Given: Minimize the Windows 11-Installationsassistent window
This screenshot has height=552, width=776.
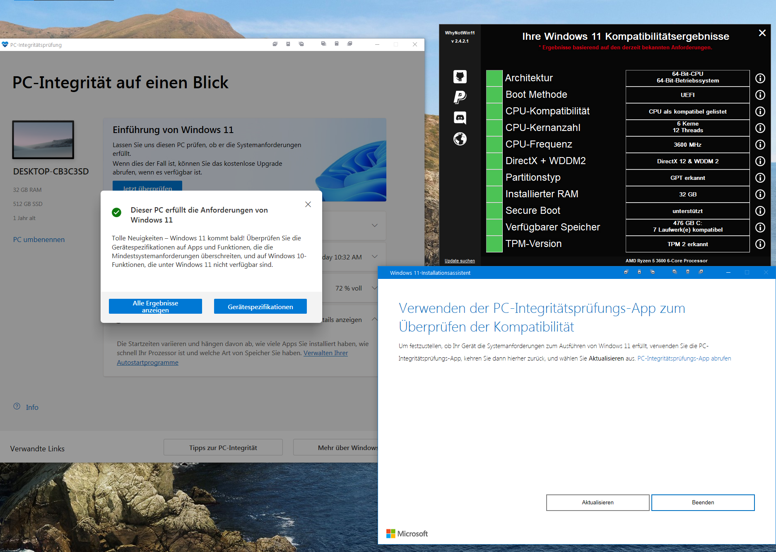Looking at the screenshot, I should click(728, 272).
